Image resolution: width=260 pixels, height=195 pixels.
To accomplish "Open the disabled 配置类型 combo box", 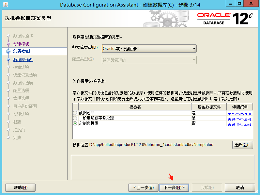I will point(149,60).
